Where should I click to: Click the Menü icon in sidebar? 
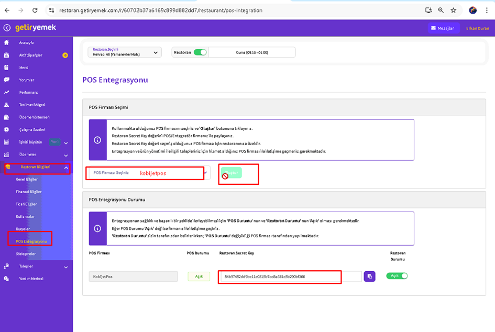pyautogui.click(x=6, y=68)
